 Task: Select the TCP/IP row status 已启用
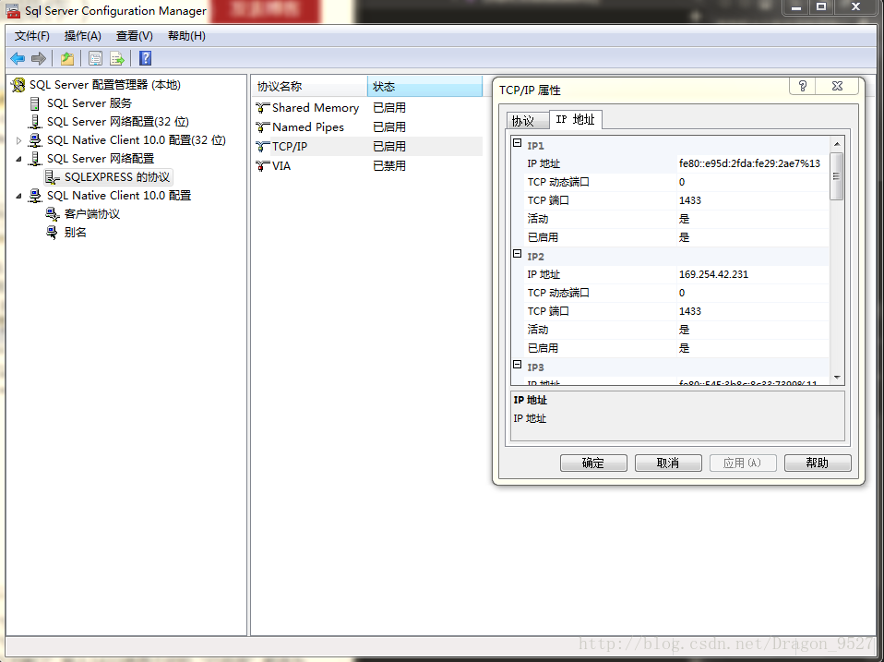point(389,147)
